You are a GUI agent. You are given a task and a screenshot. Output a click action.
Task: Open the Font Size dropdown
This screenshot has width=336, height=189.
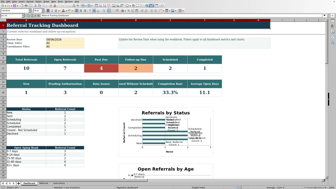(x=43, y=11)
